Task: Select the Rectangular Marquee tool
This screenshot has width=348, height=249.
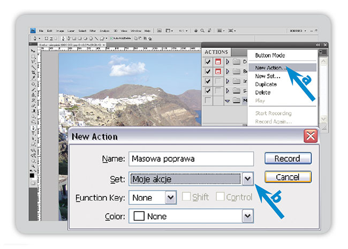Action: (34, 56)
